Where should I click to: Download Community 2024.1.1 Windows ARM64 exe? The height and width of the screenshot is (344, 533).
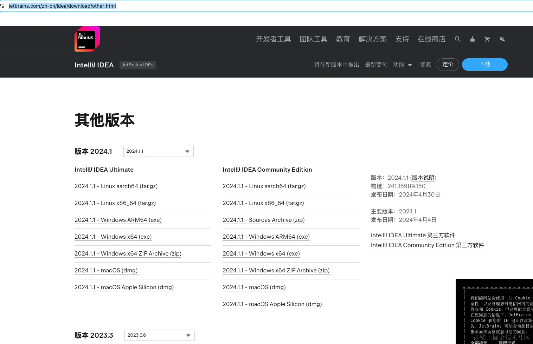pos(266,237)
